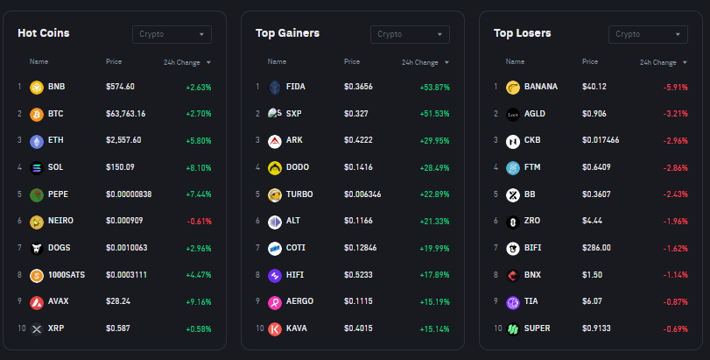Click the PEPE coin icon
The width and height of the screenshot is (710, 360).
[x=37, y=195]
